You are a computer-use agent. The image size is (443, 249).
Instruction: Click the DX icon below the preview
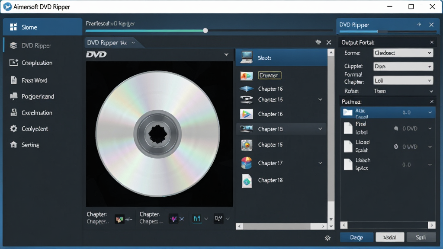tap(218, 218)
